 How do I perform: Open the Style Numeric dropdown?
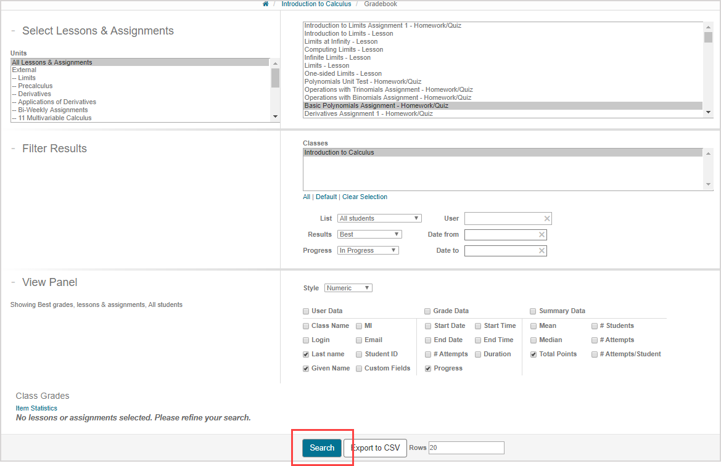point(348,288)
